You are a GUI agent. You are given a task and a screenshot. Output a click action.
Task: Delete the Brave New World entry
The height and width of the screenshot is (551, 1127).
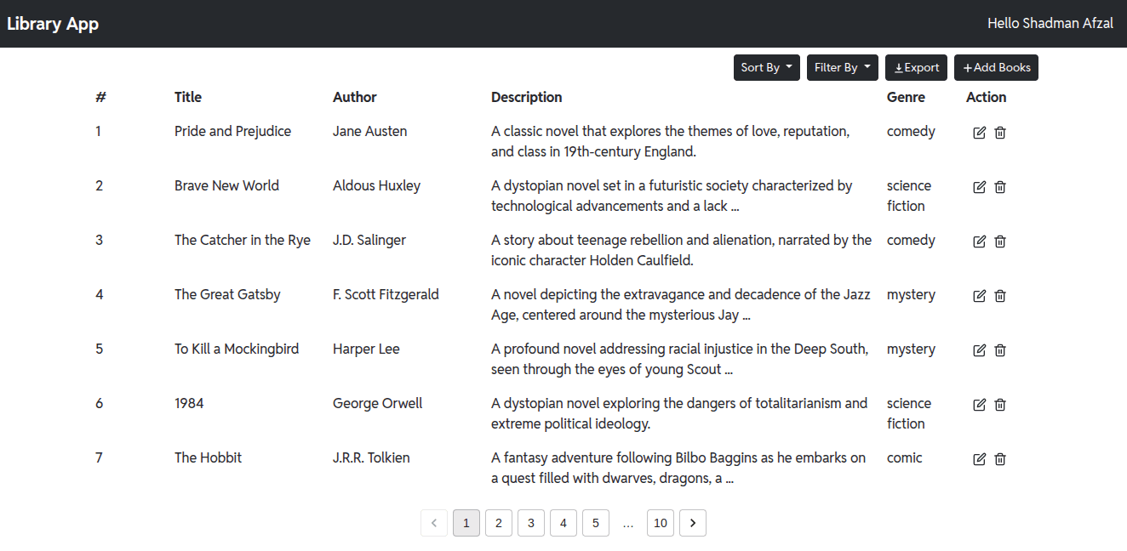(1000, 187)
